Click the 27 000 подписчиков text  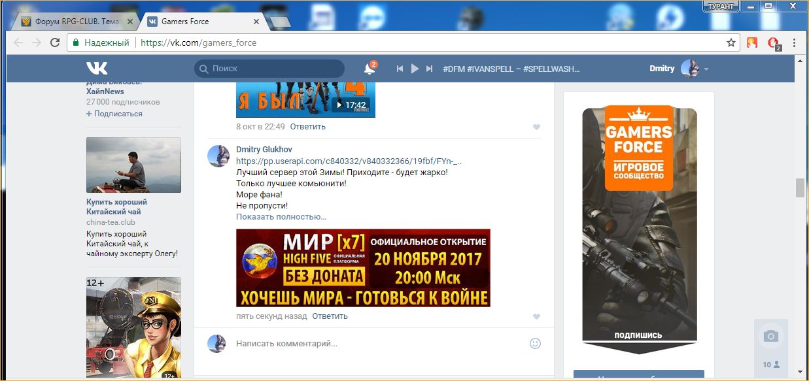[x=123, y=103]
